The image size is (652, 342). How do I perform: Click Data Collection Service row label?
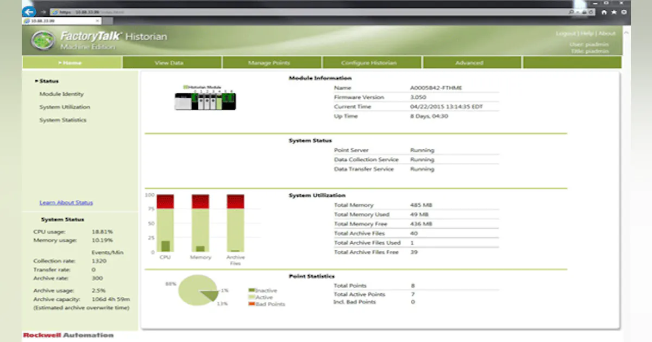click(366, 160)
